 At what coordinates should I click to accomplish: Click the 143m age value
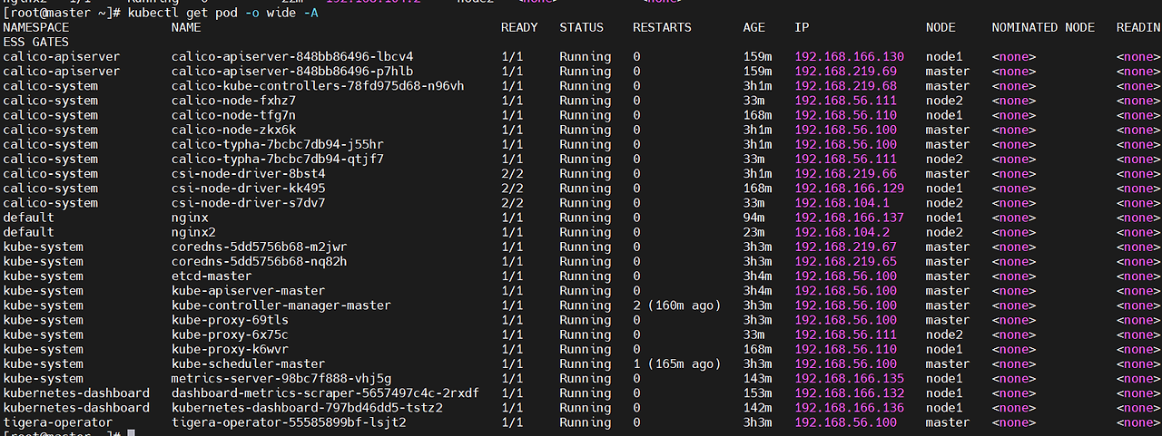click(x=758, y=378)
